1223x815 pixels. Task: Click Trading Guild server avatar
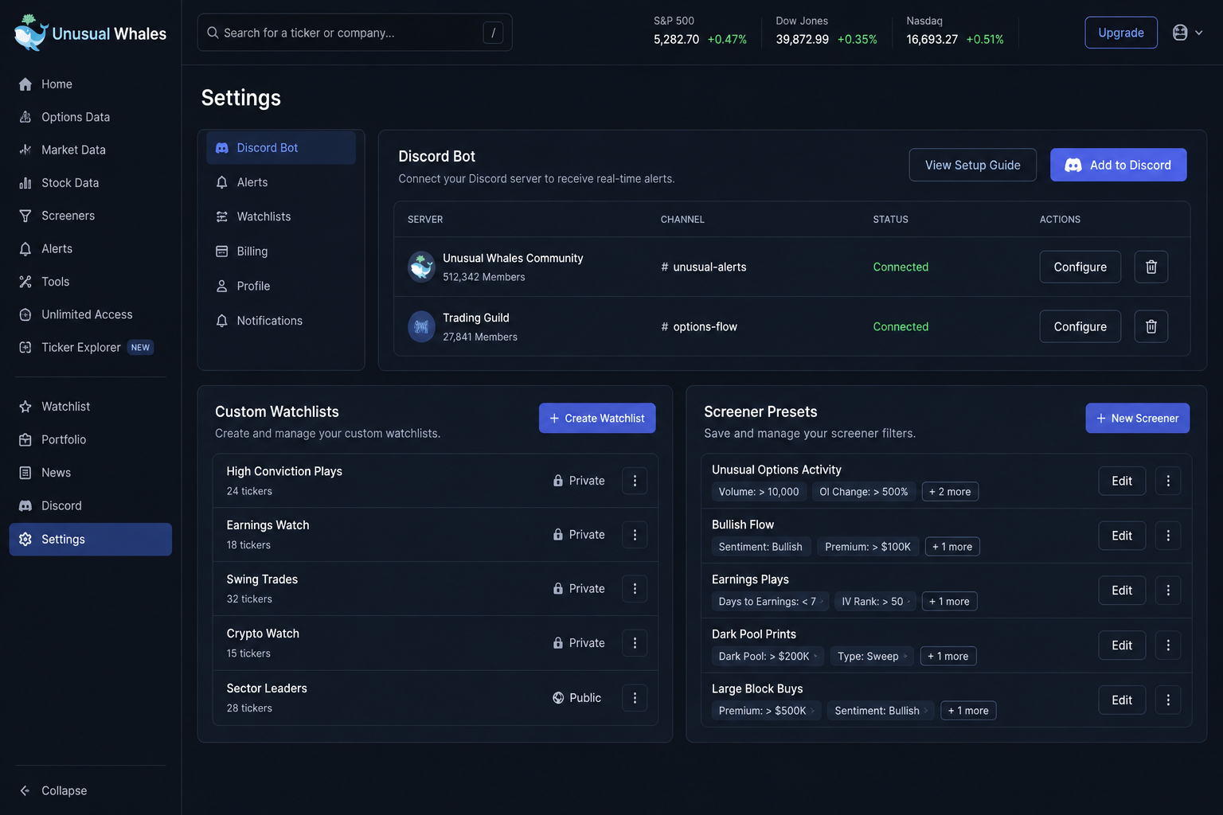[421, 326]
